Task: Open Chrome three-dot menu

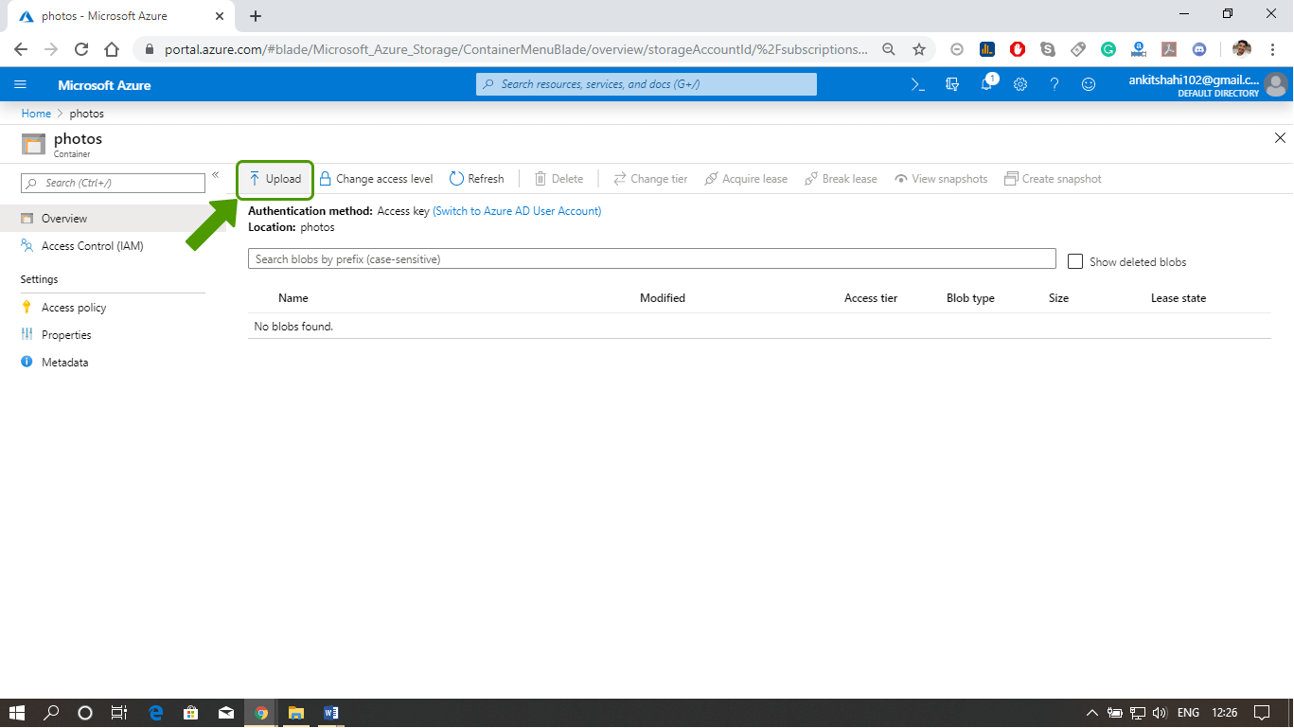Action: [x=1273, y=49]
